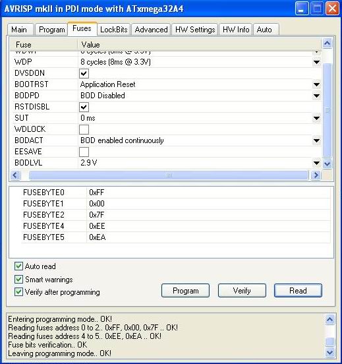Image resolution: width=342 pixels, height=364 pixels.
Task: Select the FUSEBYTE4 value 0xEE
Action: coord(97,226)
